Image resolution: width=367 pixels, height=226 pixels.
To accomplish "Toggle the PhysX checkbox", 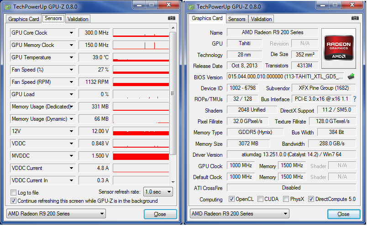I will click(x=286, y=199).
